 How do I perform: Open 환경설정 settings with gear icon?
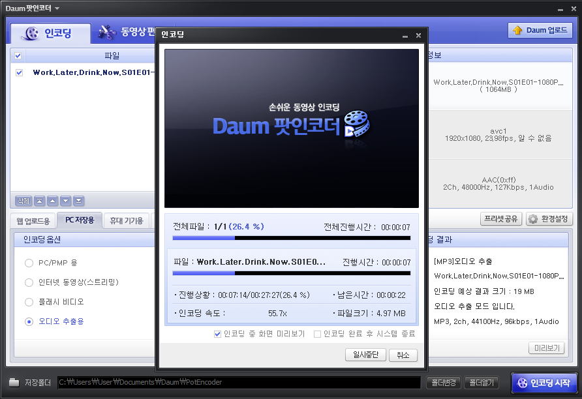pyautogui.click(x=549, y=219)
